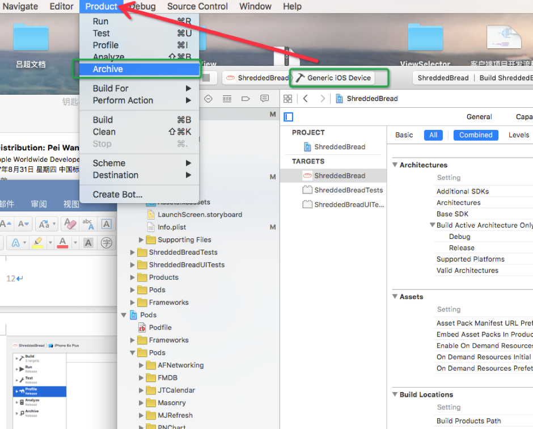533x429 pixels.
Task: Switch to Levels view
Action: tap(518, 135)
